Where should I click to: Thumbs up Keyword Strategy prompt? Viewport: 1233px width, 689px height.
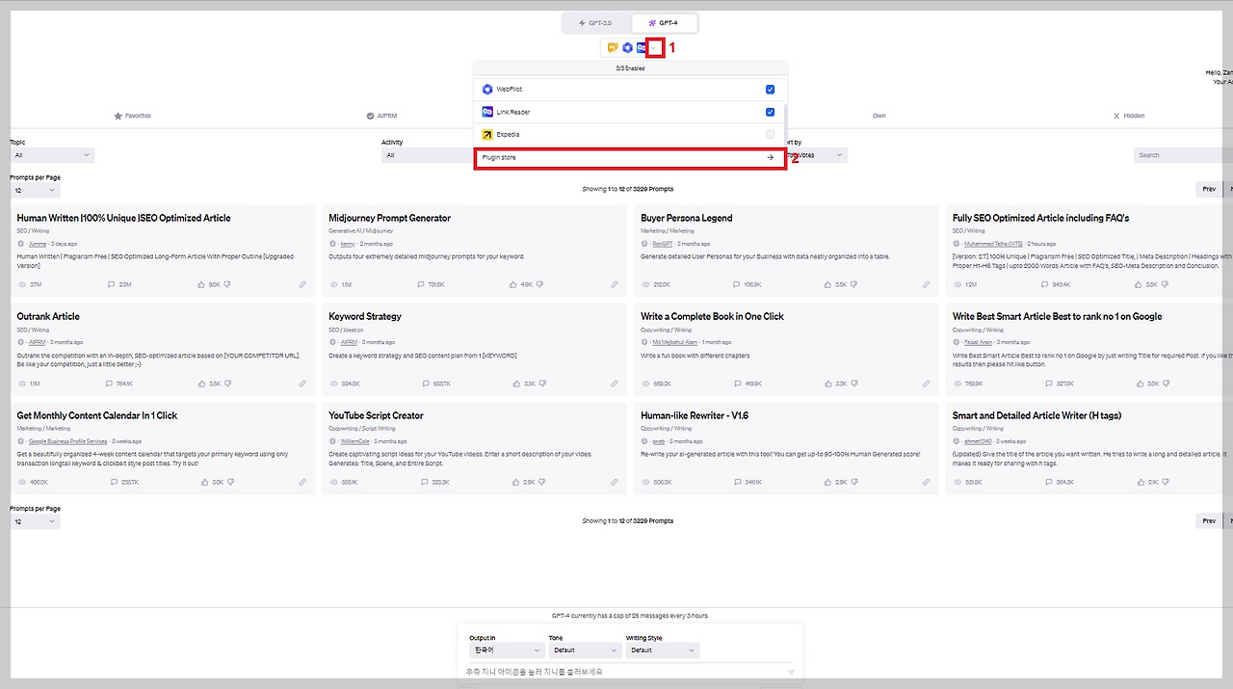pyautogui.click(x=516, y=383)
